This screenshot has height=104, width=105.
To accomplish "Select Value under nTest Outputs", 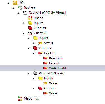I will pos(53,93).
